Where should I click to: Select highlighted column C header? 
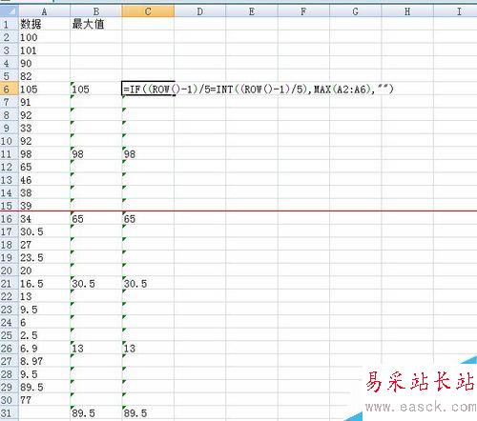(x=148, y=11)
